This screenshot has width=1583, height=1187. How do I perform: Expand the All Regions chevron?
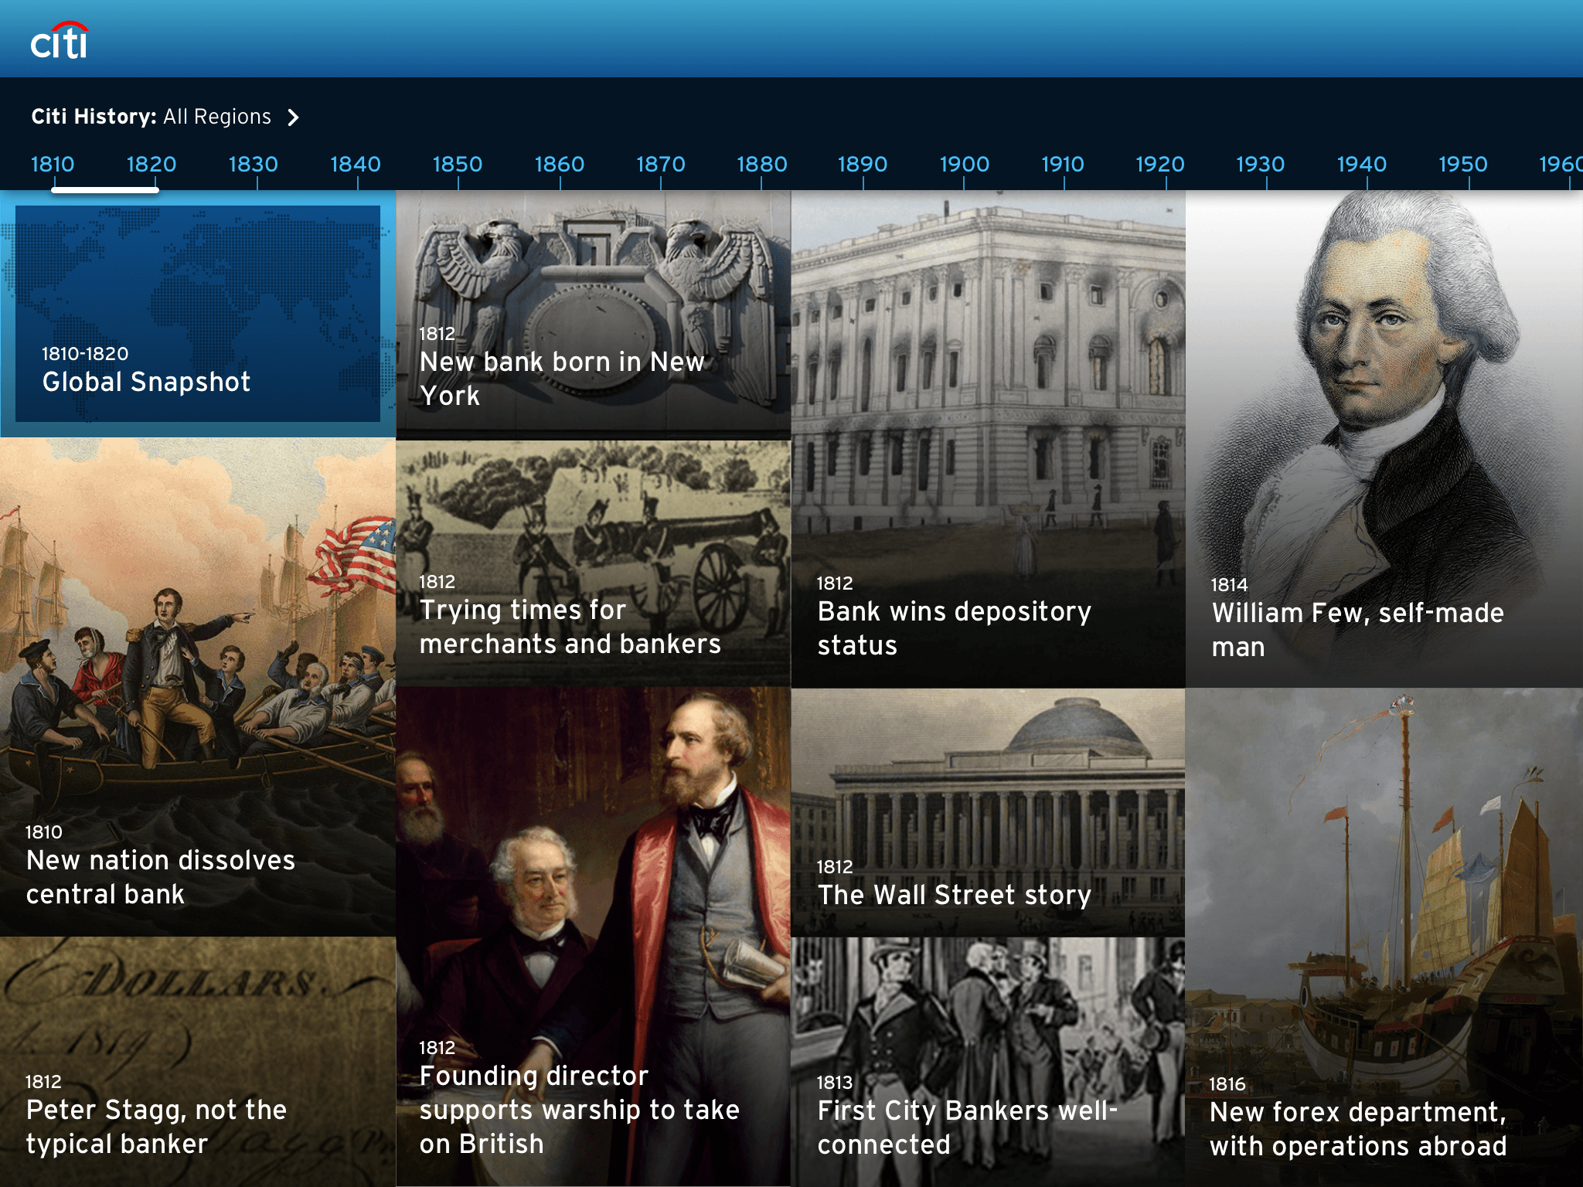tap(293, 117)
